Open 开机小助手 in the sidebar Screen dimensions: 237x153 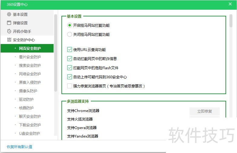click(27, 31)
